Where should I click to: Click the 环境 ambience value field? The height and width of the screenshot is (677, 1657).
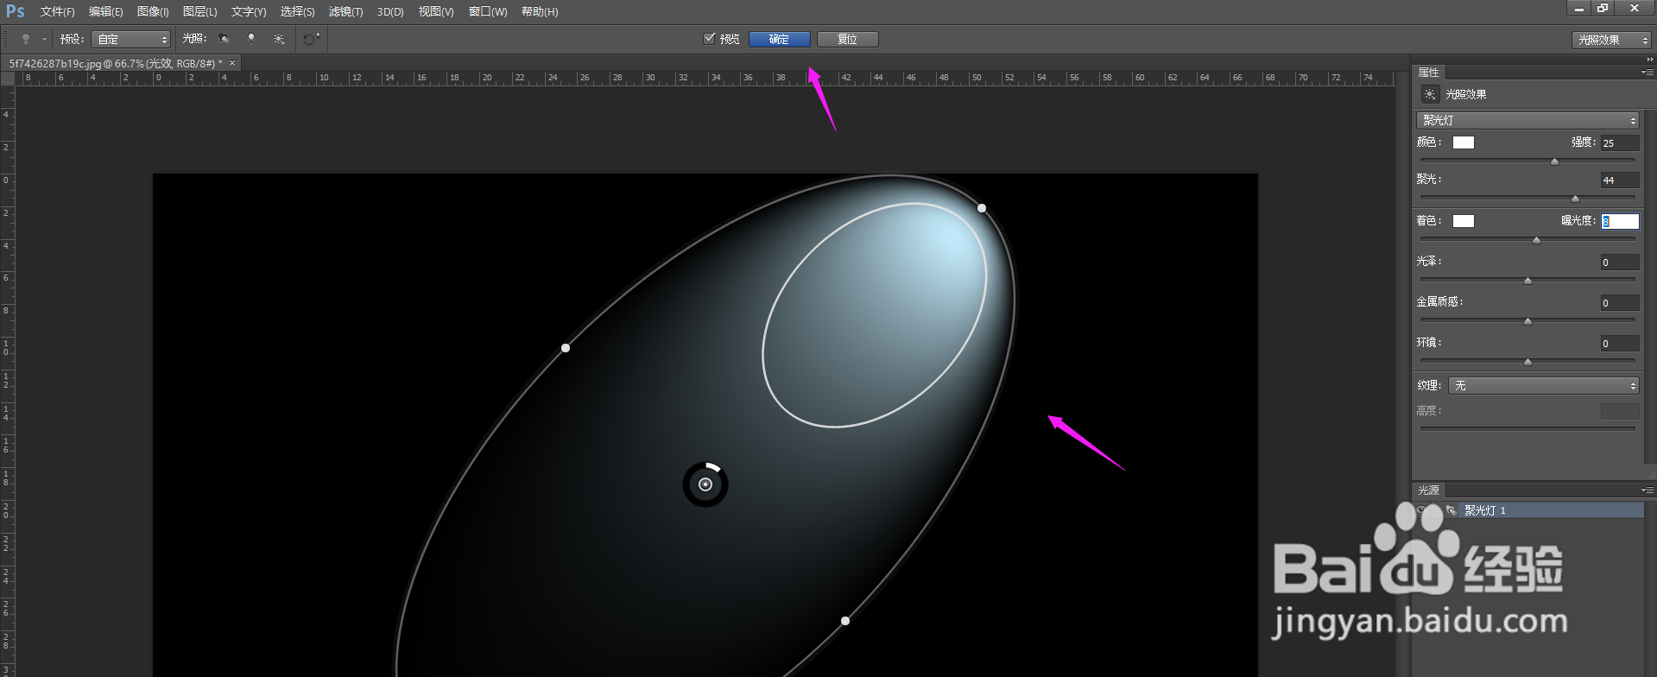tap(1620, 344)
